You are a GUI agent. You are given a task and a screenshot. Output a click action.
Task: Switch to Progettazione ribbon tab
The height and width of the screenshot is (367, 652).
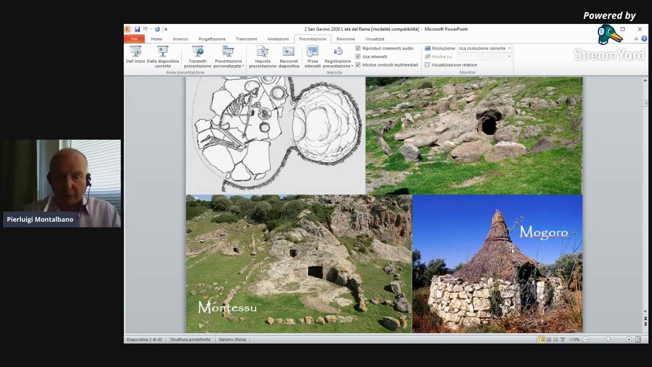pos(212,39)
